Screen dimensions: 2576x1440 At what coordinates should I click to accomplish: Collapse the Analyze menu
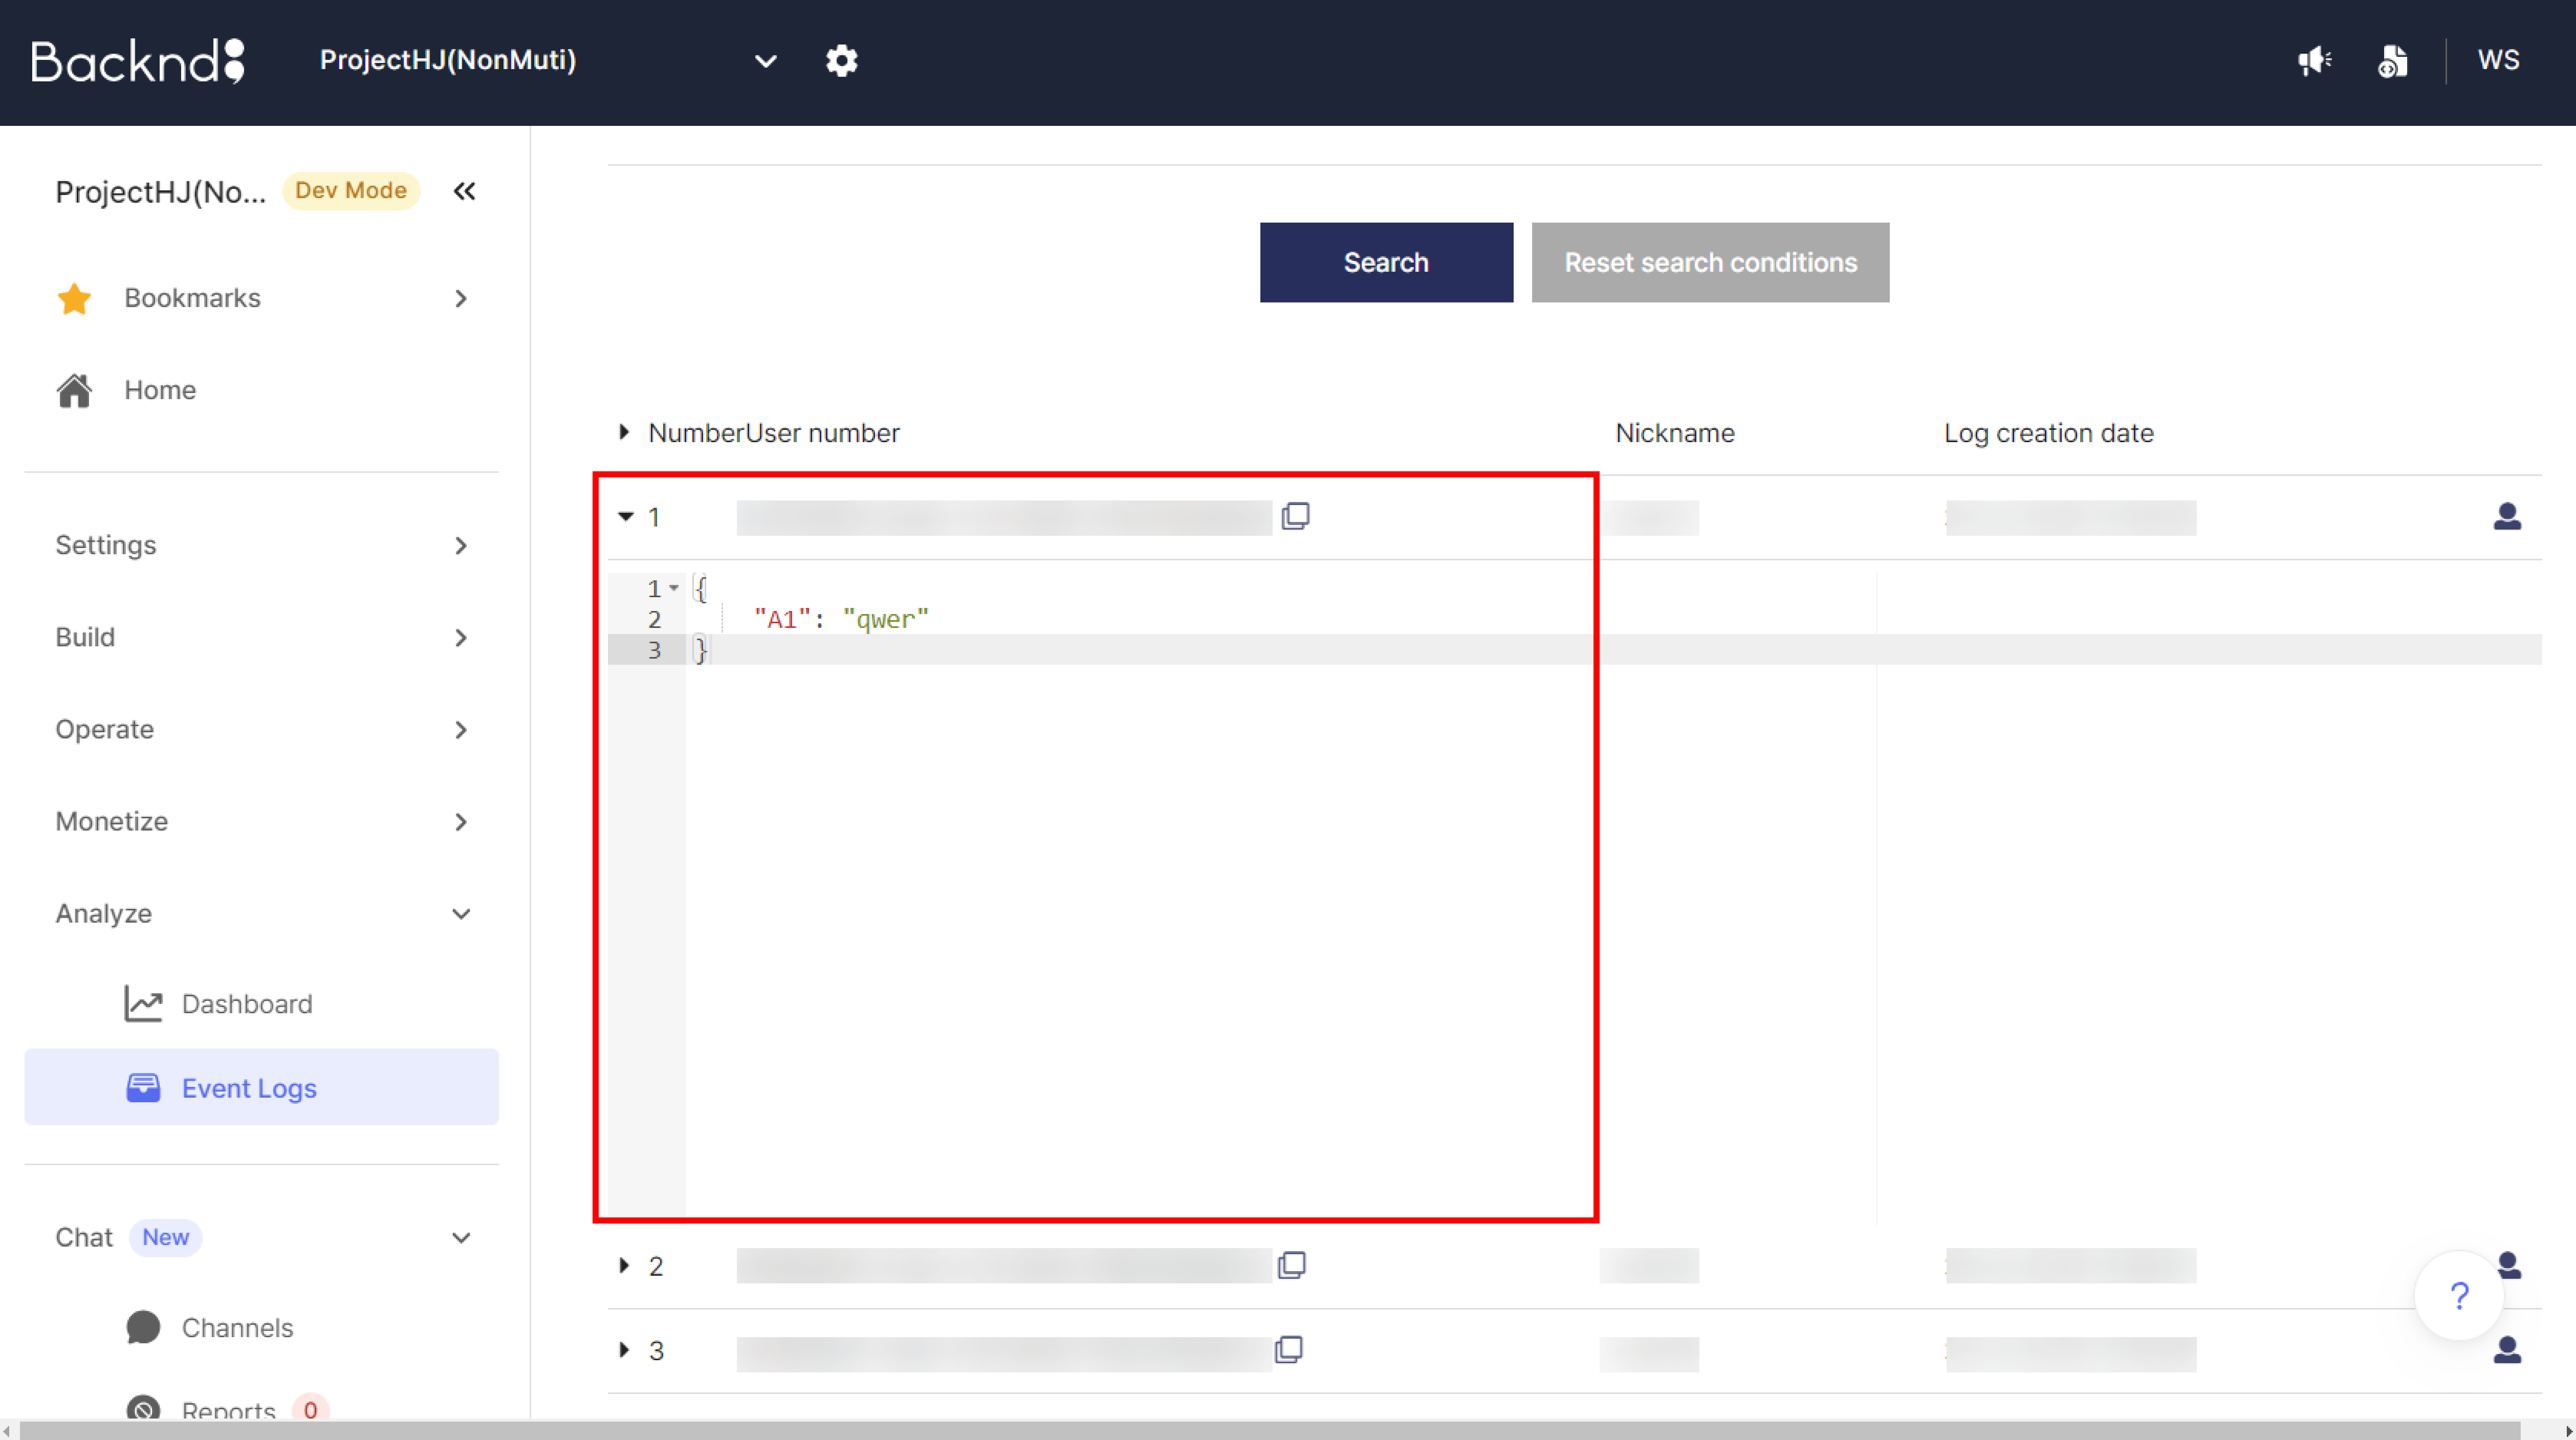click(x=261, y=913)
